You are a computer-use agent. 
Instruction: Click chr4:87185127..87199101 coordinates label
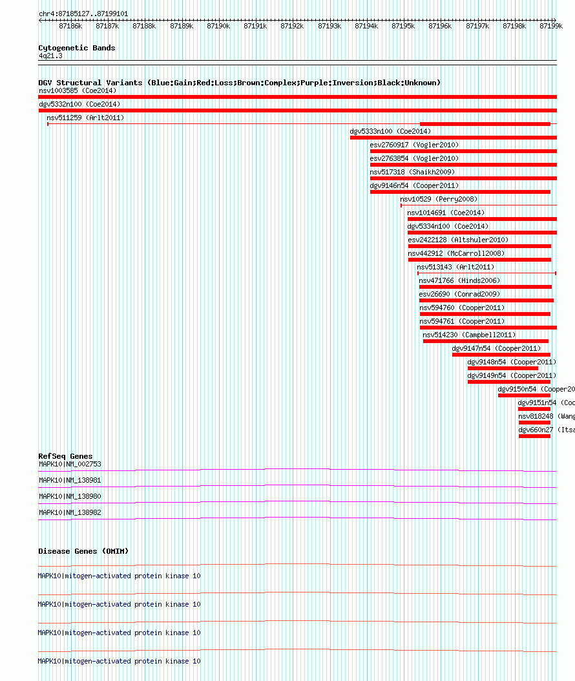(83, 14)
